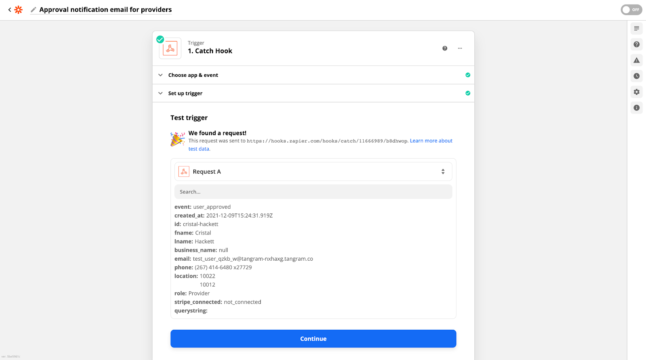Go back using the left arrow
This screenshot has height=360, width=646.
10,10
